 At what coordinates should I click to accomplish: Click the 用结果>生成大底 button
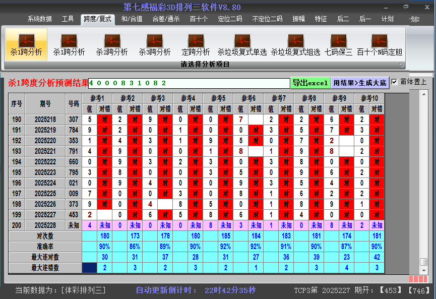[360, 83]
